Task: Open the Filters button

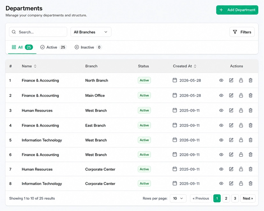Action: (242, 32)
